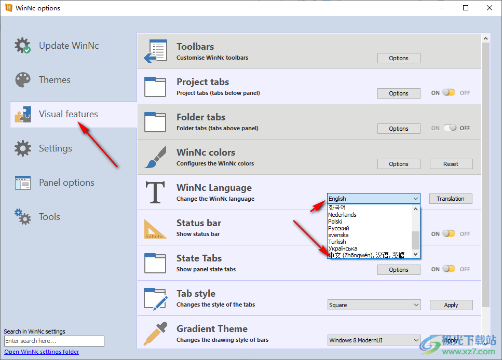Toggle the Folder tabs ON/OFF switch
502x360 pixels.
click(x=450, y=128)
